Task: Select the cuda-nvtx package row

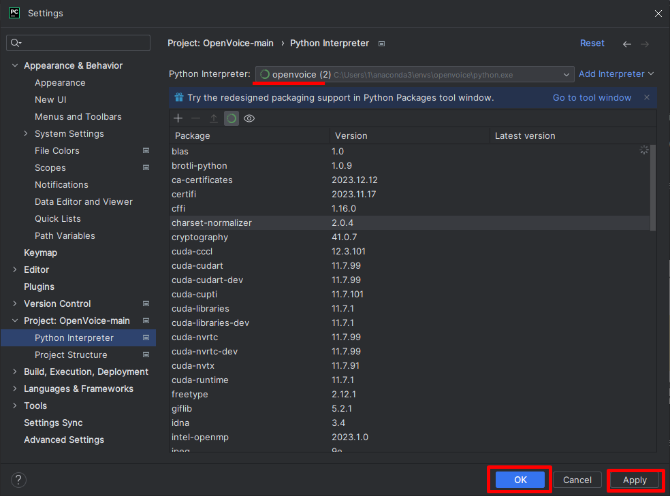Action: tap(410, 365)
